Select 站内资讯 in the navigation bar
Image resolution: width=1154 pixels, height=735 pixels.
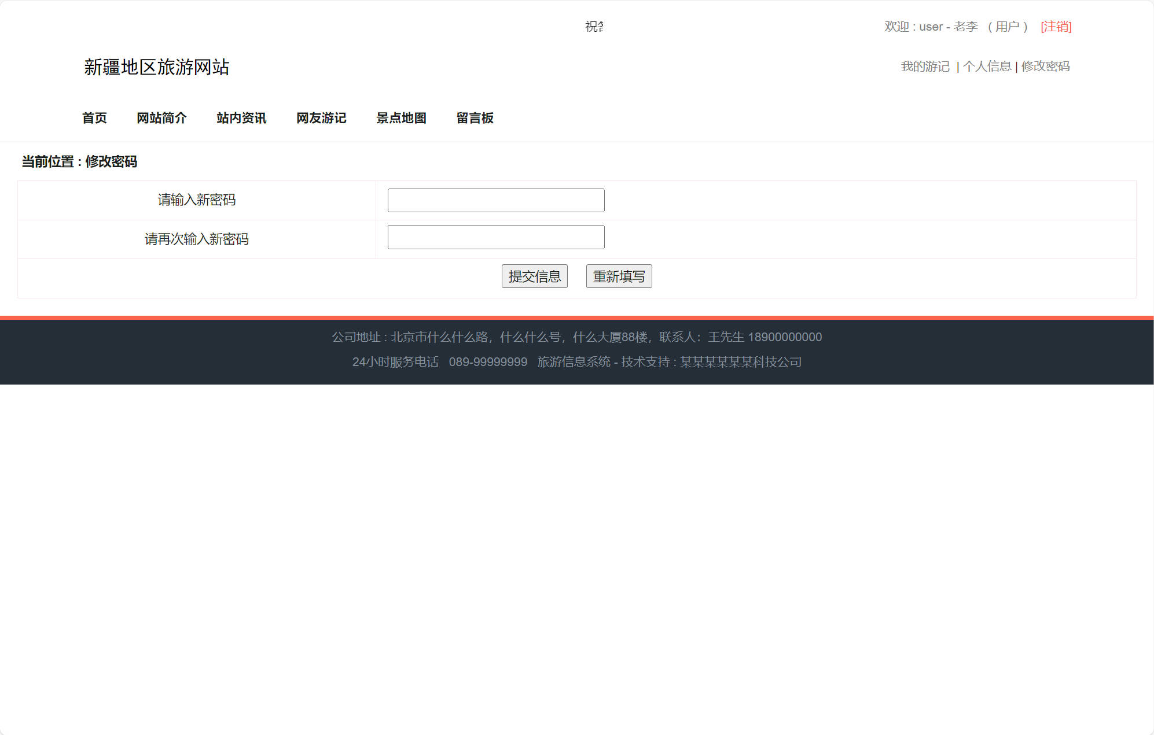point(241,118)
